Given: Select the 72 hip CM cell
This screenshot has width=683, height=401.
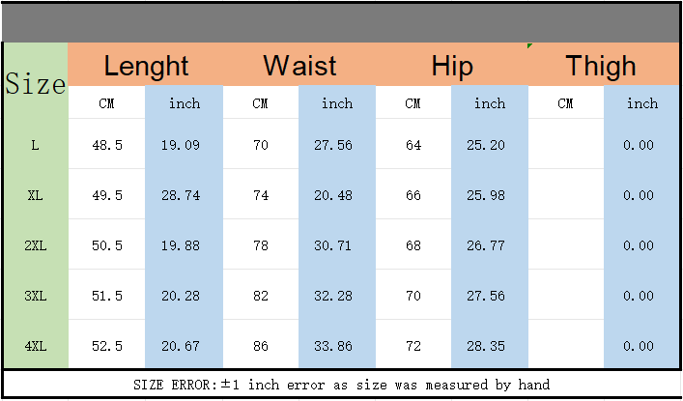Looking at the screenshot, I should coord(413,346).
